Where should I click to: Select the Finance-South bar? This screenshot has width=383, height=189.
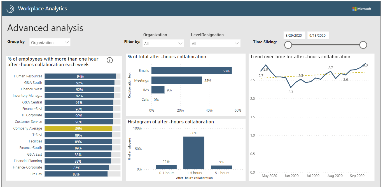[78, 148]
